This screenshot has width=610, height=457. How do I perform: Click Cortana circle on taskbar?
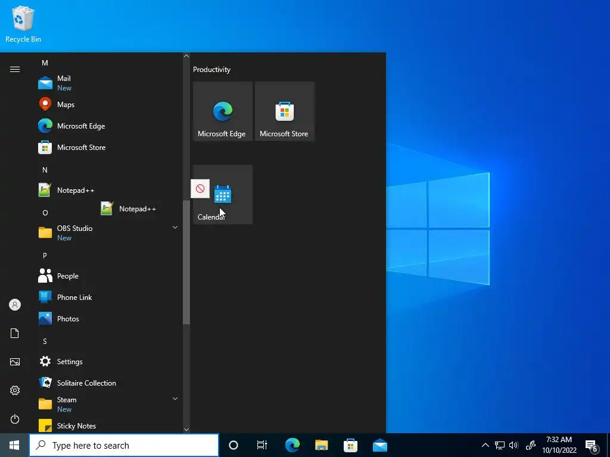click(234, 445)
